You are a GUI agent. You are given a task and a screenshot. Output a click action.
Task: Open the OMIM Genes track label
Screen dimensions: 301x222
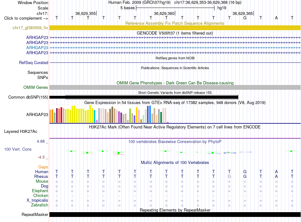(x=35, y=88)
